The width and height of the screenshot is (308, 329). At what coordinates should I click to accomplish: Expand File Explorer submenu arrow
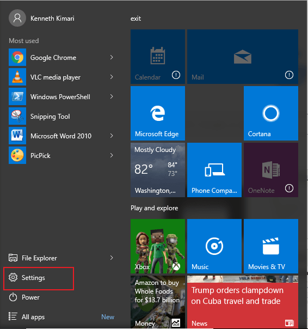click(x=112, y=258)
